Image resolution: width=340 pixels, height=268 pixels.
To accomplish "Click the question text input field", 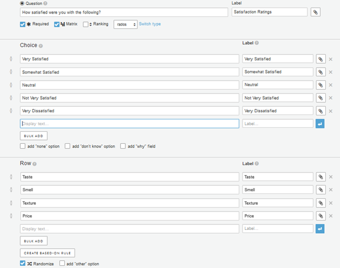I will pos(124,13).
